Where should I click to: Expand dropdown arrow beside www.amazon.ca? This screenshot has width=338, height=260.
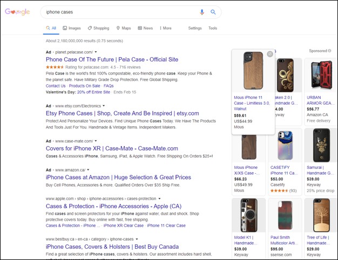(x=88, y=170)
